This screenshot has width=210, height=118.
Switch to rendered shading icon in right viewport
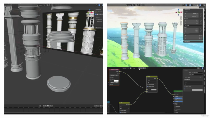[200, 5]
